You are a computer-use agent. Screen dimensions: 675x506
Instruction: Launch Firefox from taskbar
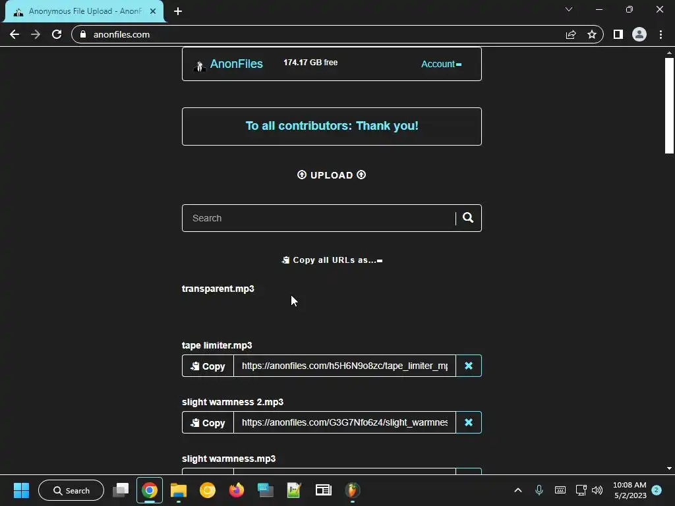pos(237,490)
